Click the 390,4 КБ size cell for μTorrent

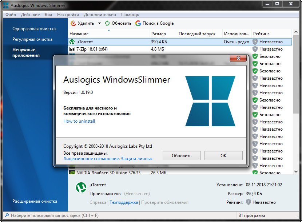(159, 42)
